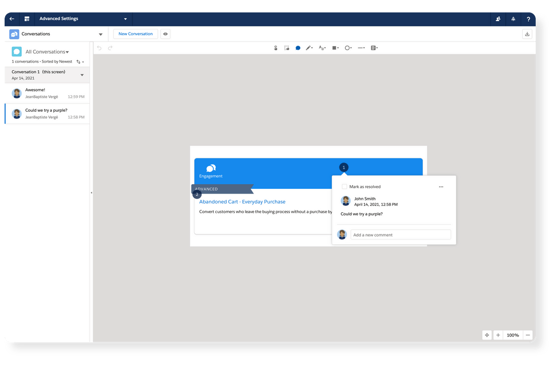559x368 pixels.
Task: Open the Advanced Settings dropdown
Action: point(124,18)
